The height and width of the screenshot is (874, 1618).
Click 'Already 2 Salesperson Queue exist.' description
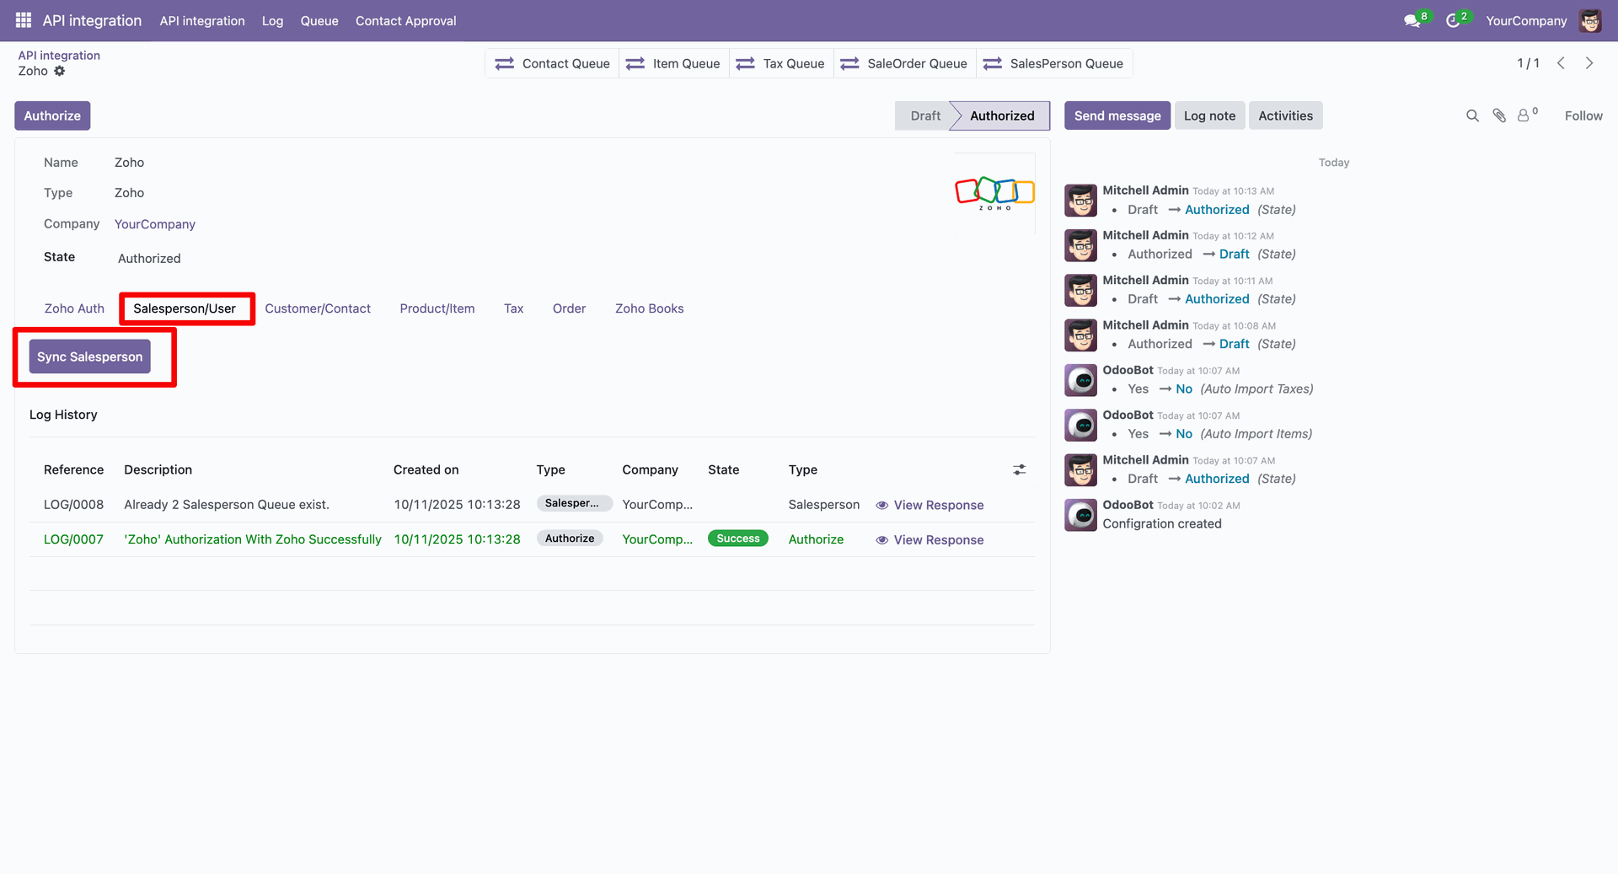227,505
